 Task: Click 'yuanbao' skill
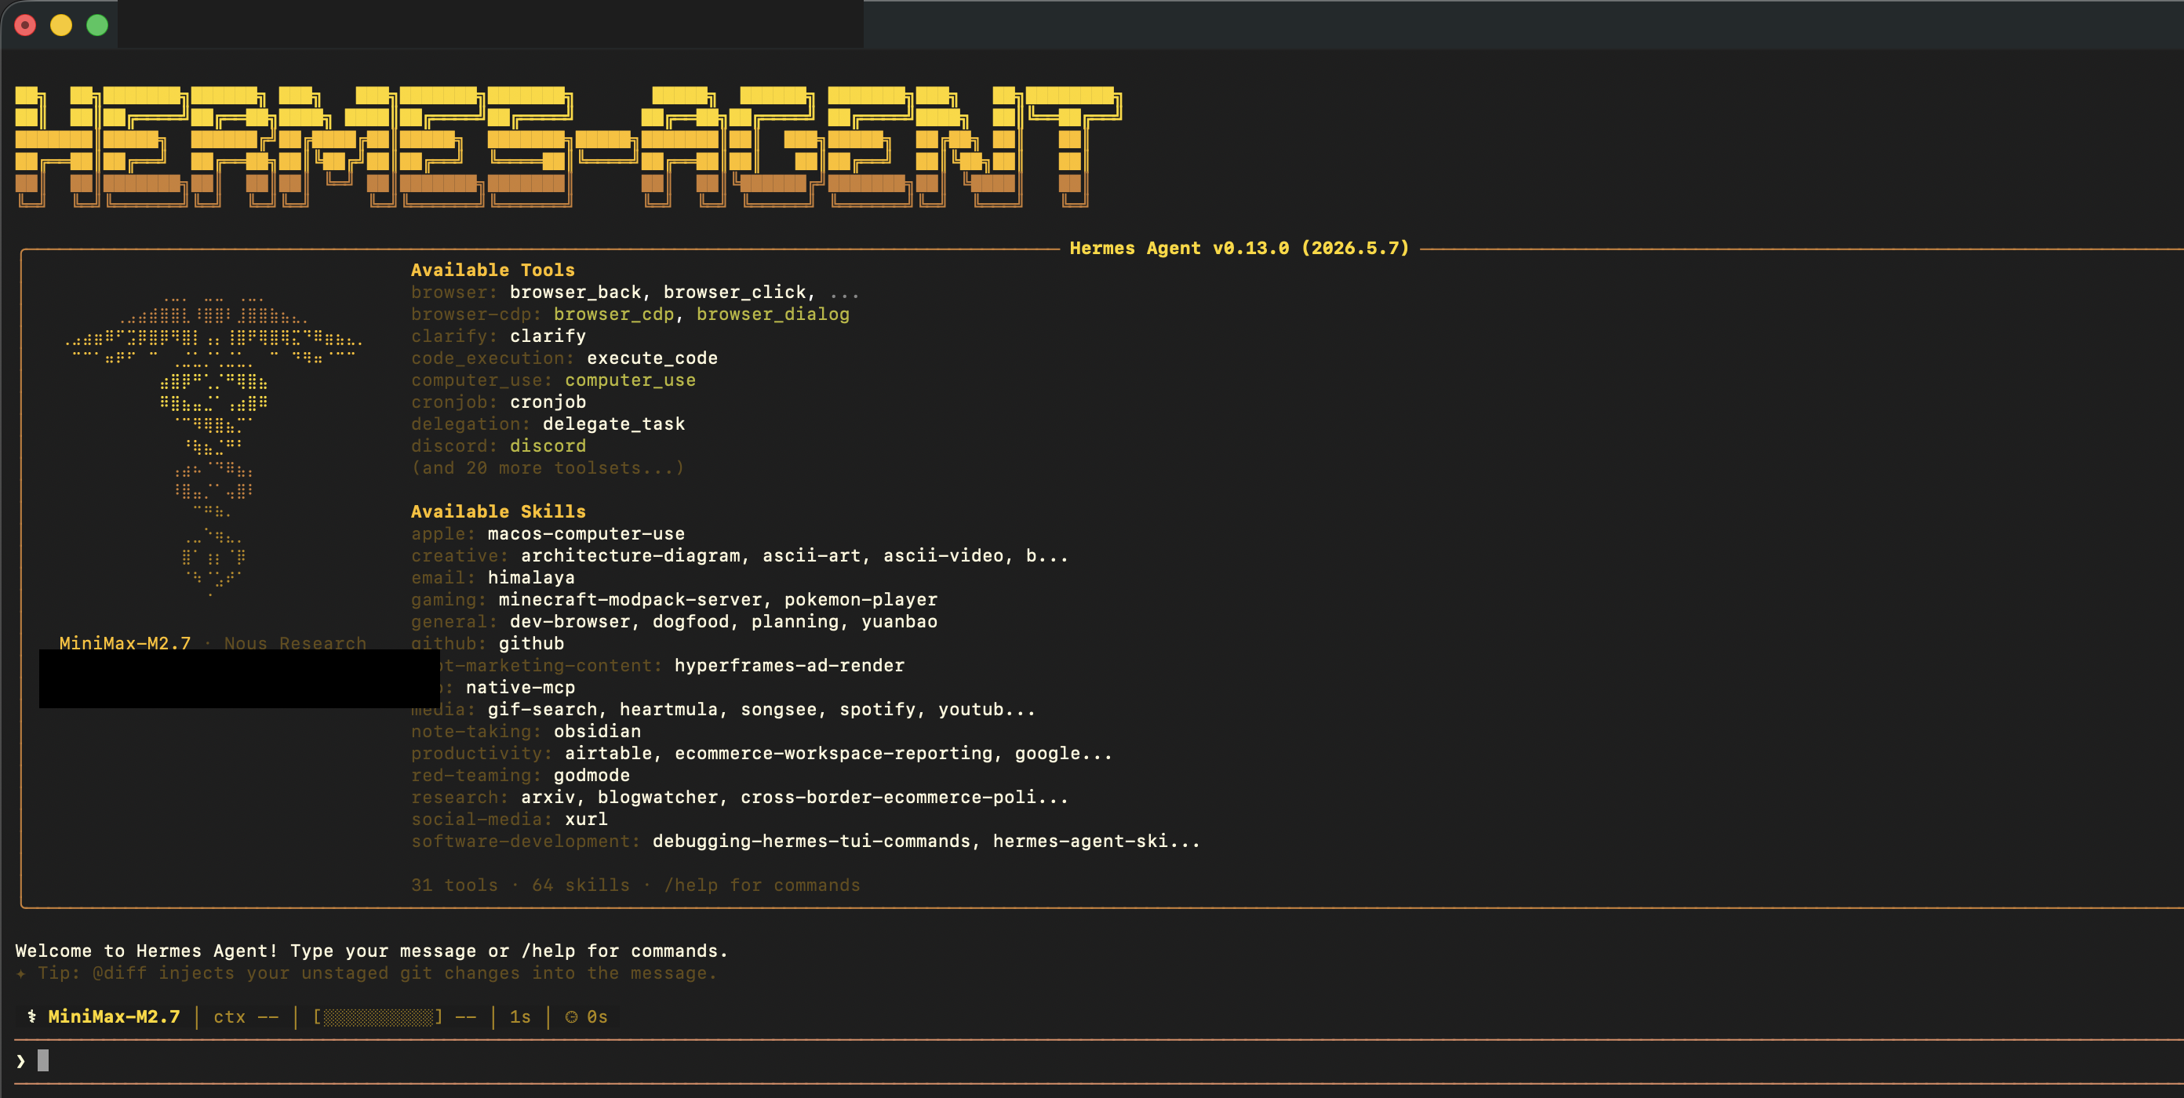click(899, 621)
